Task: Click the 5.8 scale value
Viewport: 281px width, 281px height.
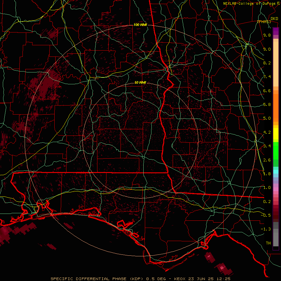Action: click(267, 105)
